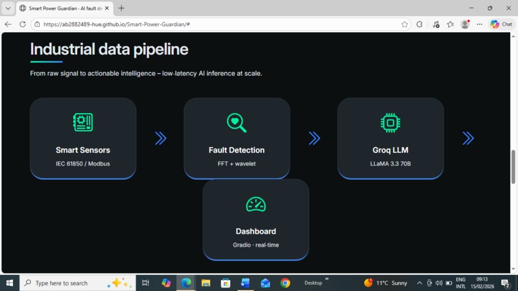Open the notification center icon
Image resolution: width=518 pixels, height=291 pixels.
point(505,283)
